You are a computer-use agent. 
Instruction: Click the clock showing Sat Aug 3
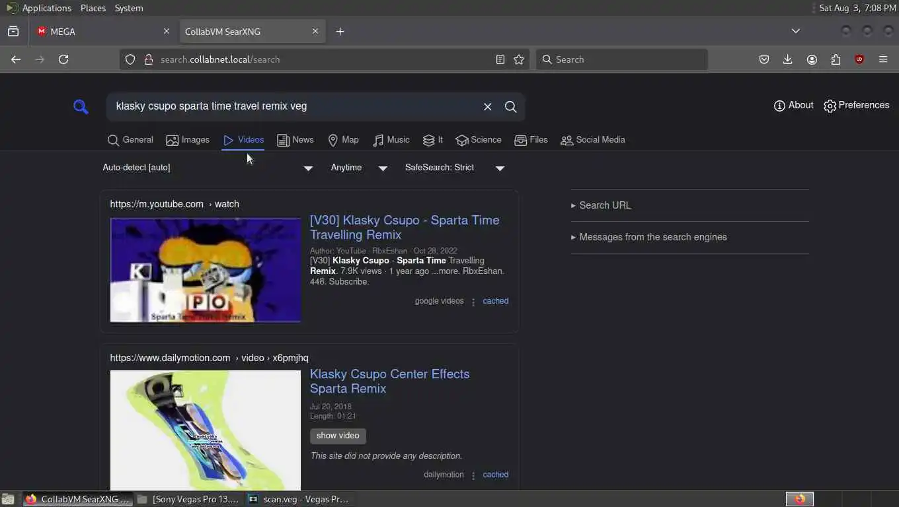tap(857, 8)
